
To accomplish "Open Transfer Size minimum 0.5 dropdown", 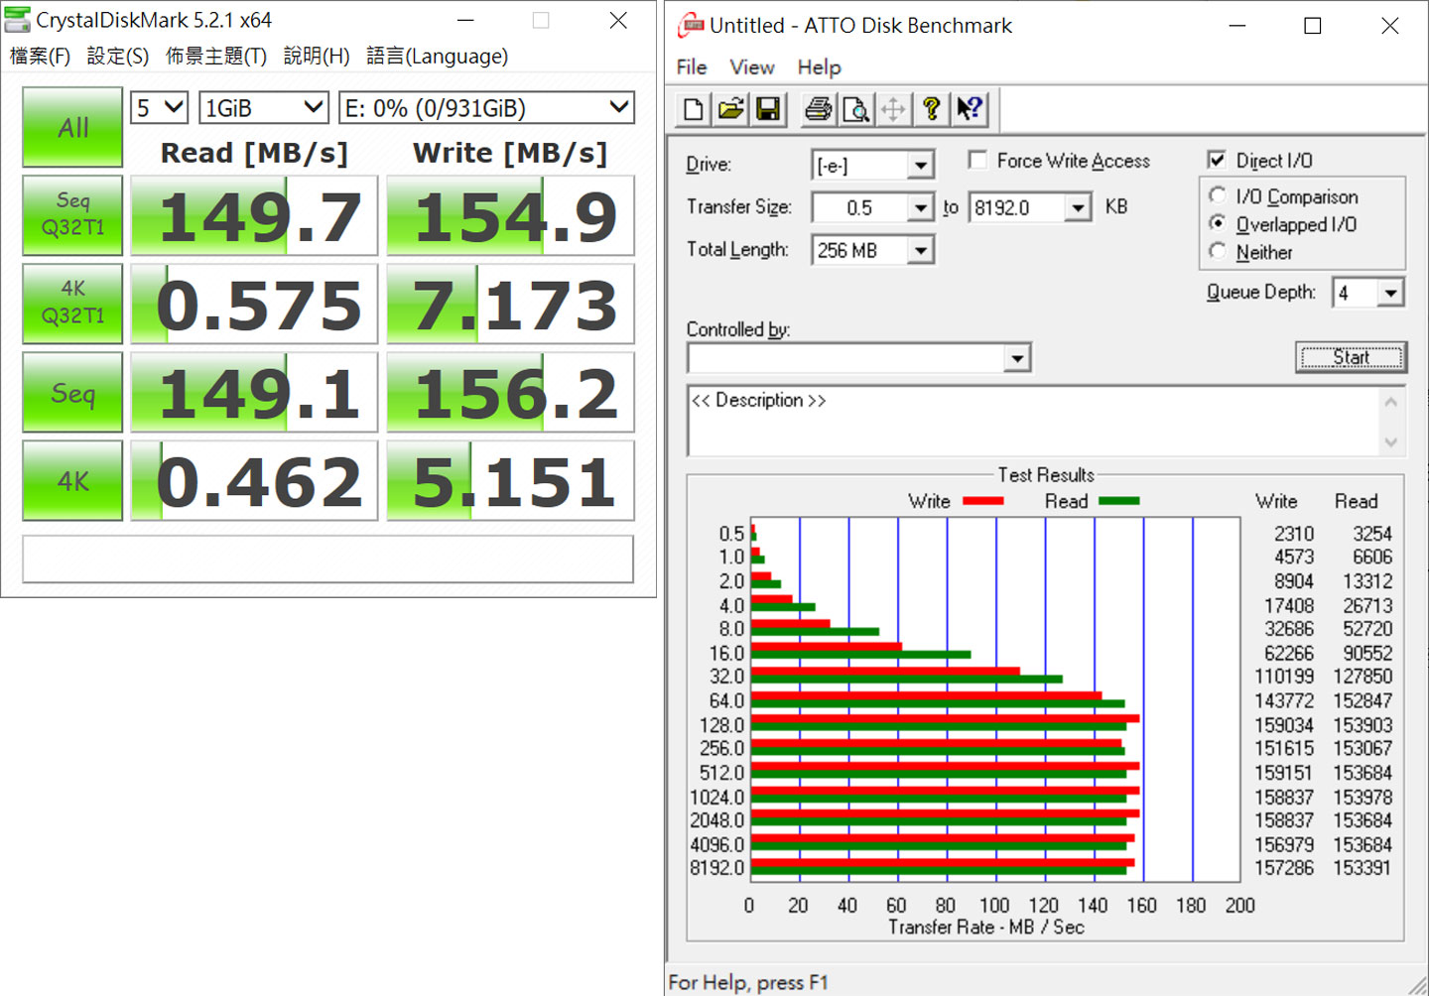I will pos(921,207).
